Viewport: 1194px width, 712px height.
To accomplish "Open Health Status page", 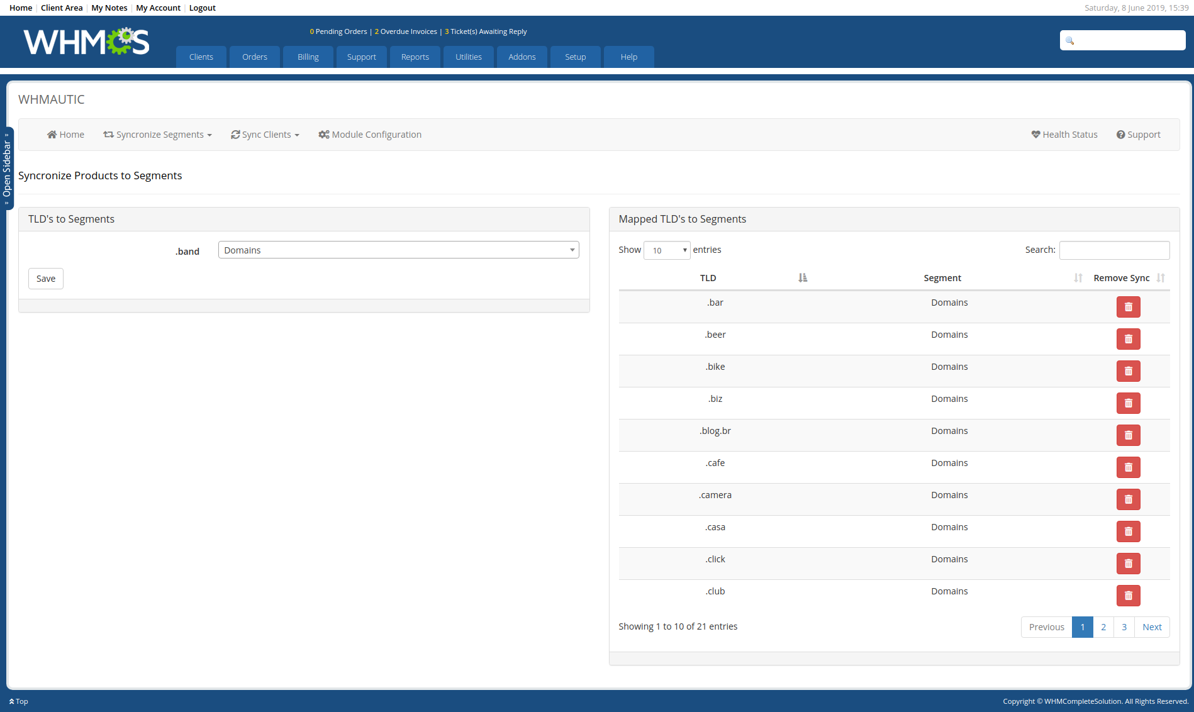I will pos(1064,135).
